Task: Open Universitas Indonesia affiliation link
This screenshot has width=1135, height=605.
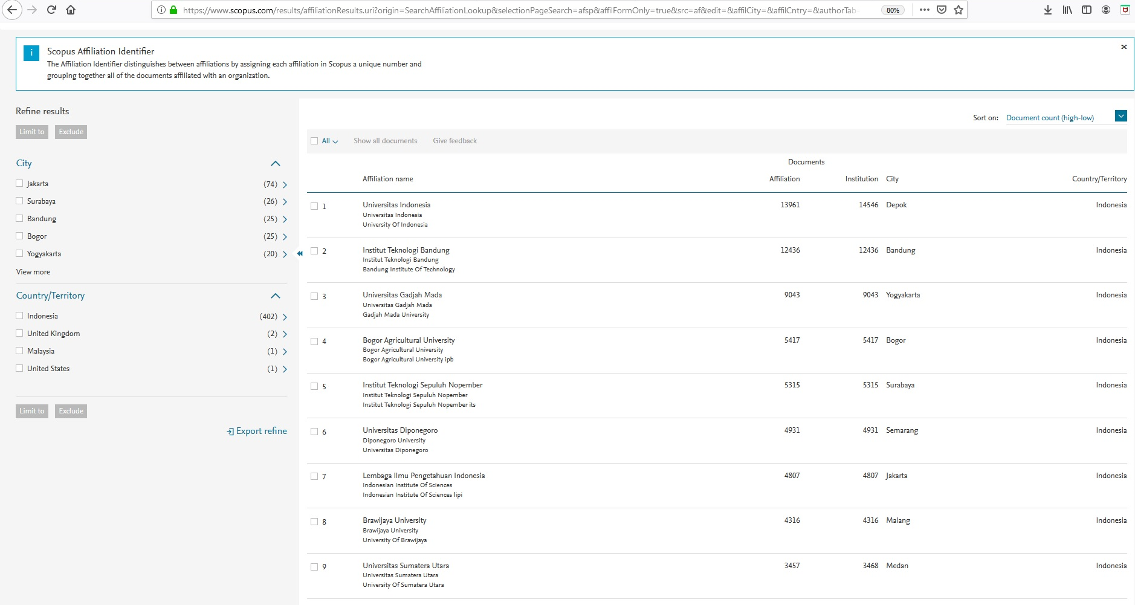Action: point(396,205)
